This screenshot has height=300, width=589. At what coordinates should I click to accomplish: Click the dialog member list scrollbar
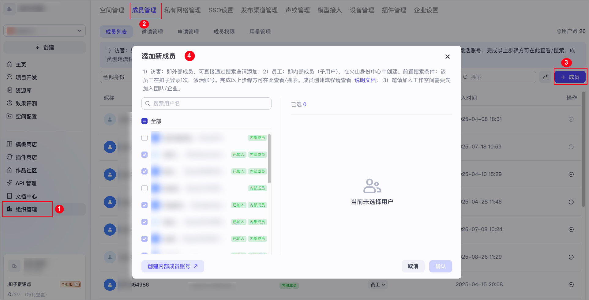(269, 159)
